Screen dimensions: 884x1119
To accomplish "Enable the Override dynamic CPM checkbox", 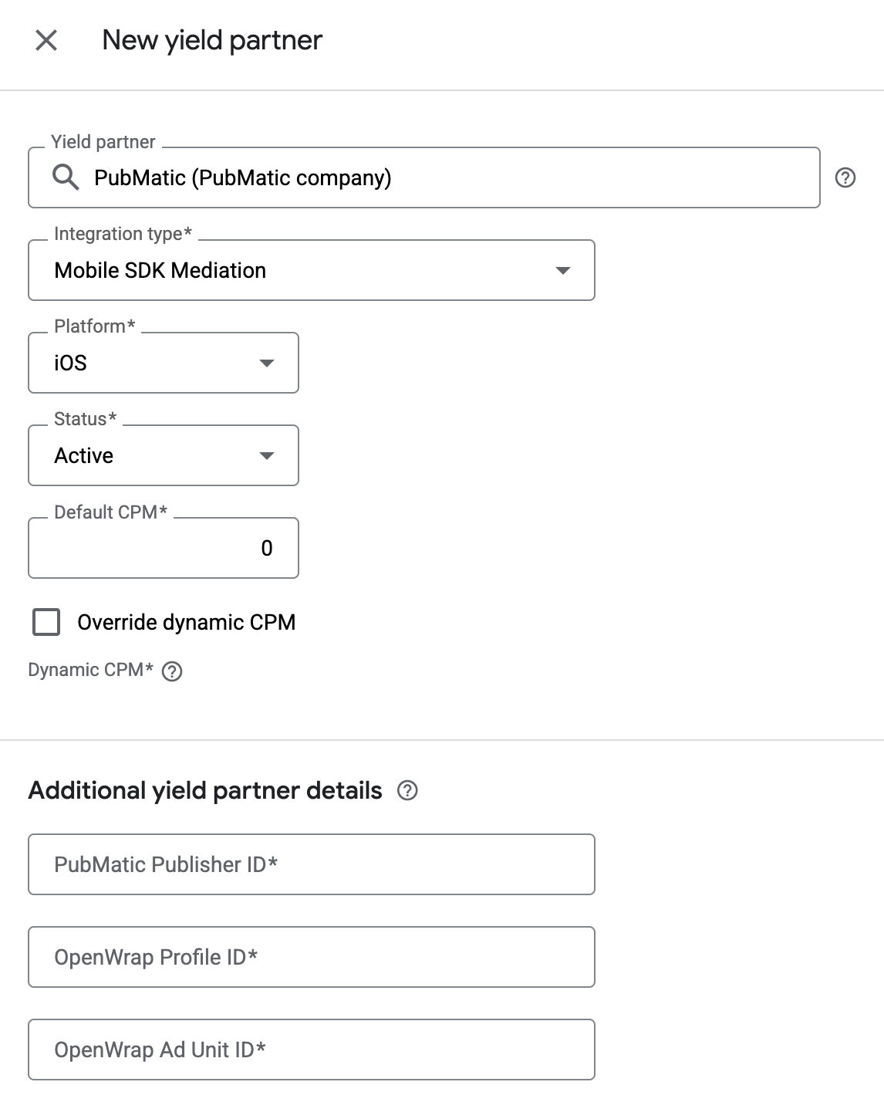I will pyautogui.click(x=46, y=622).
